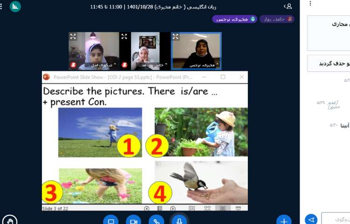
Task: Click slide heading 'Describe the pictures'
Action: click(130, 97)
